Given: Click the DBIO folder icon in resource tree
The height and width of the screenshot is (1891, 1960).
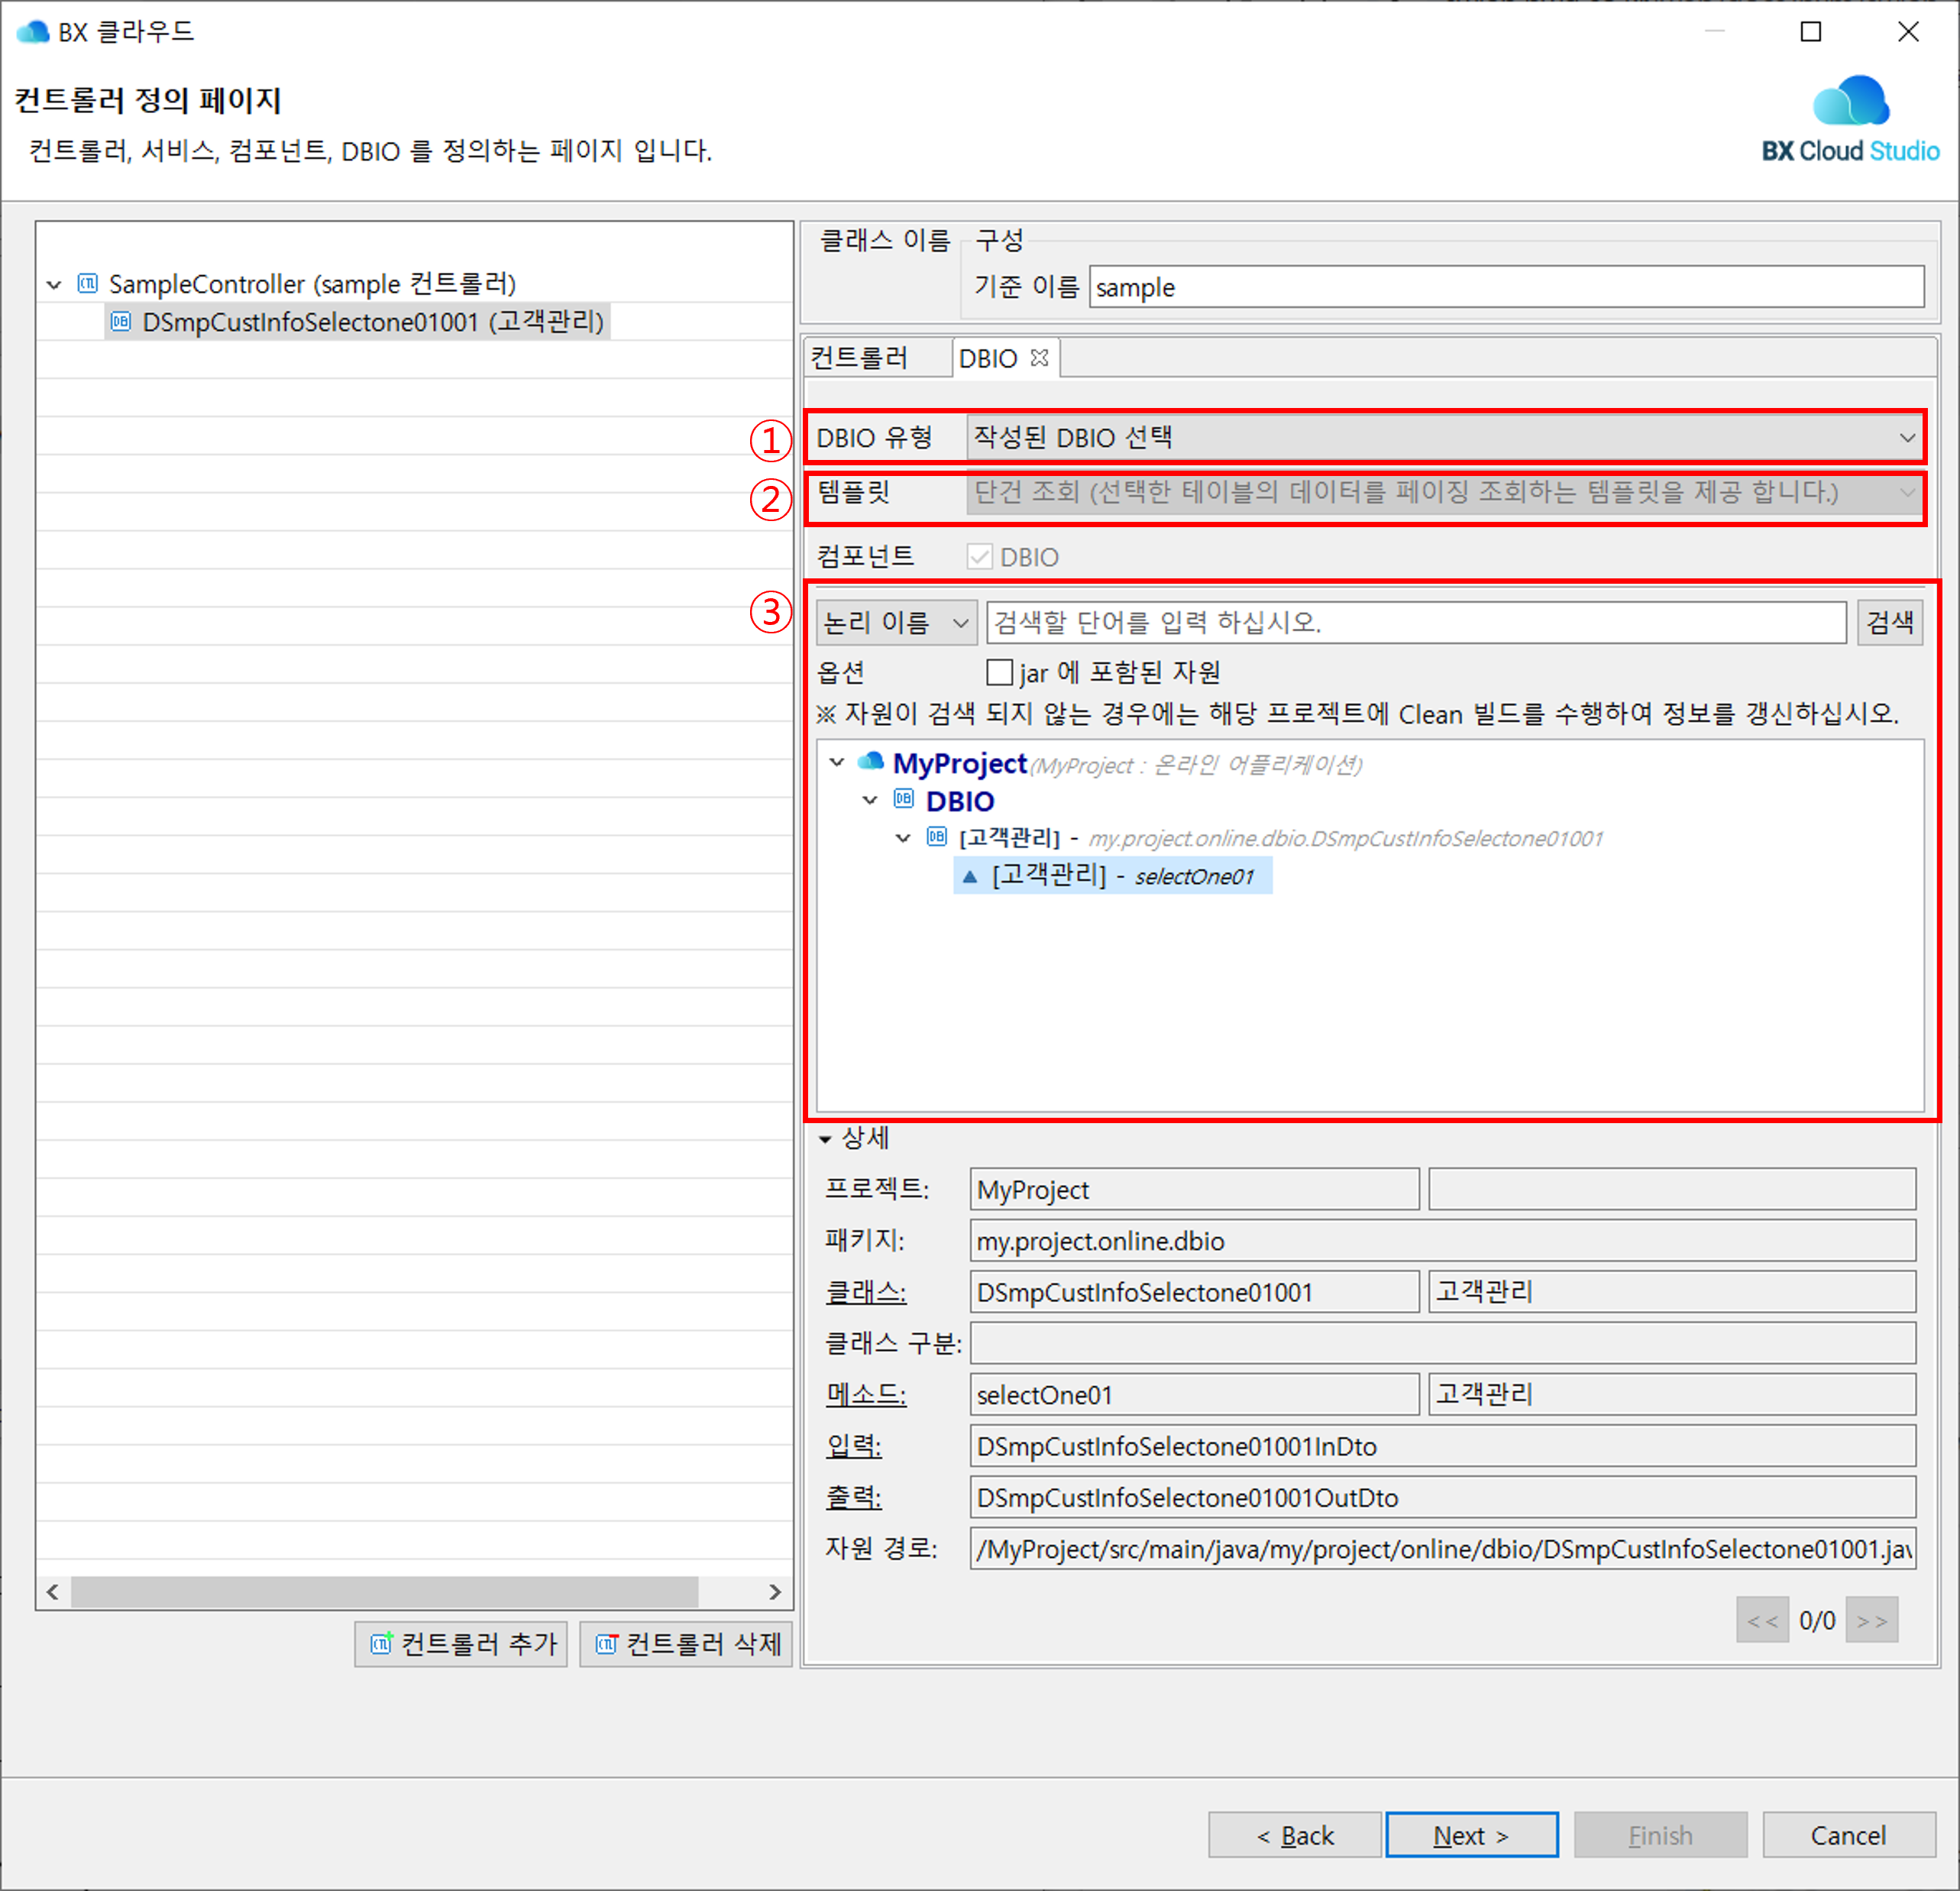Looking at the screenshot, I should pos(904,798).
